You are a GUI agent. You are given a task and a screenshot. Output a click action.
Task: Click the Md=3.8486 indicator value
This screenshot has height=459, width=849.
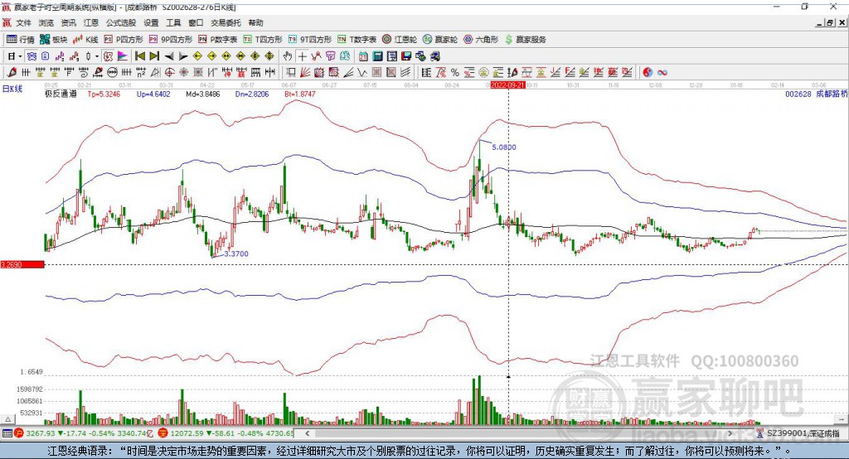click(203, 94)
